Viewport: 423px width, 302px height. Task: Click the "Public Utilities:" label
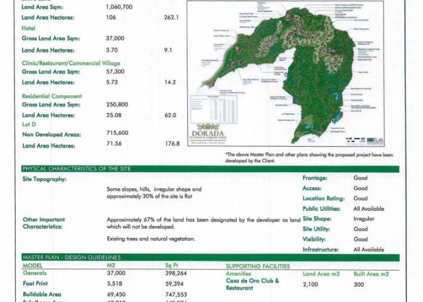321,209
